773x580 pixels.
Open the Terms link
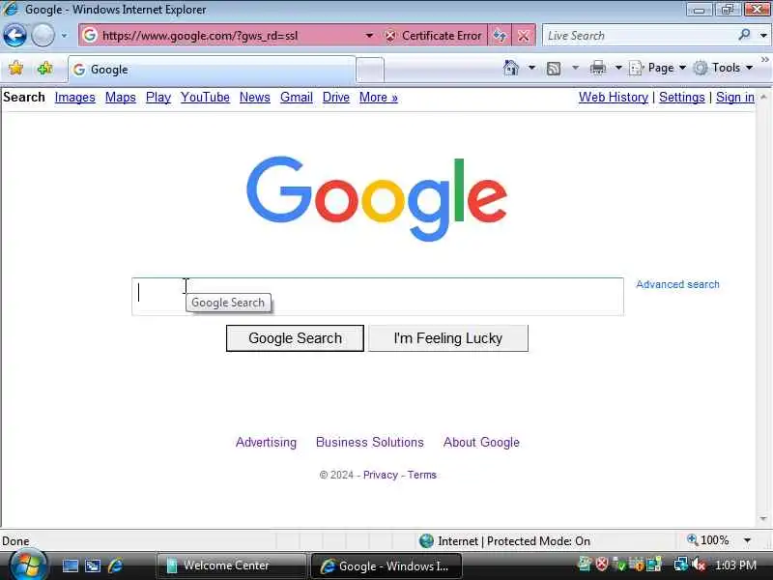[x=422, y=475]
